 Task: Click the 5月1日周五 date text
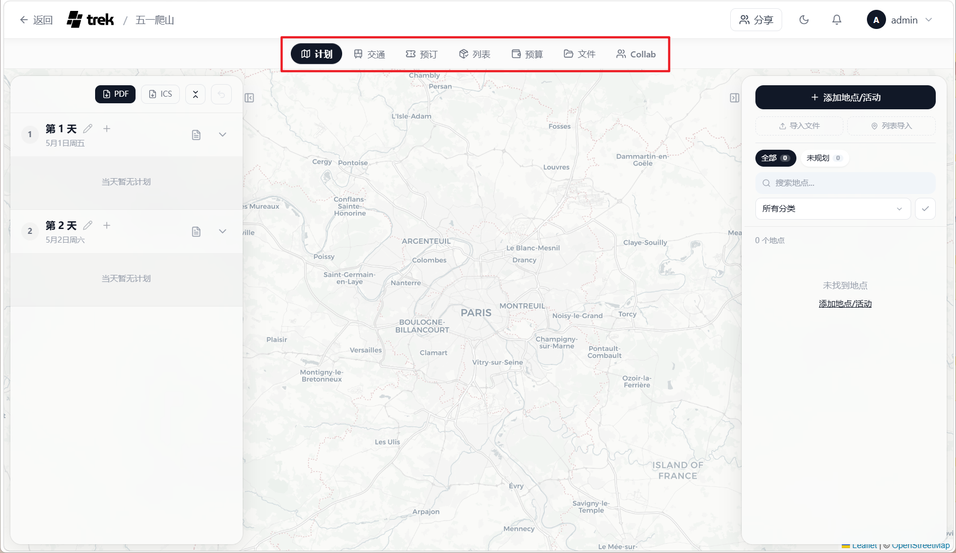pyautogui.click(x=65, y=143)
